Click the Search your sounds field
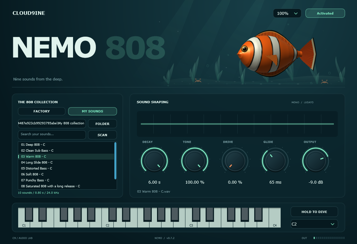 (x=52, y=135)
